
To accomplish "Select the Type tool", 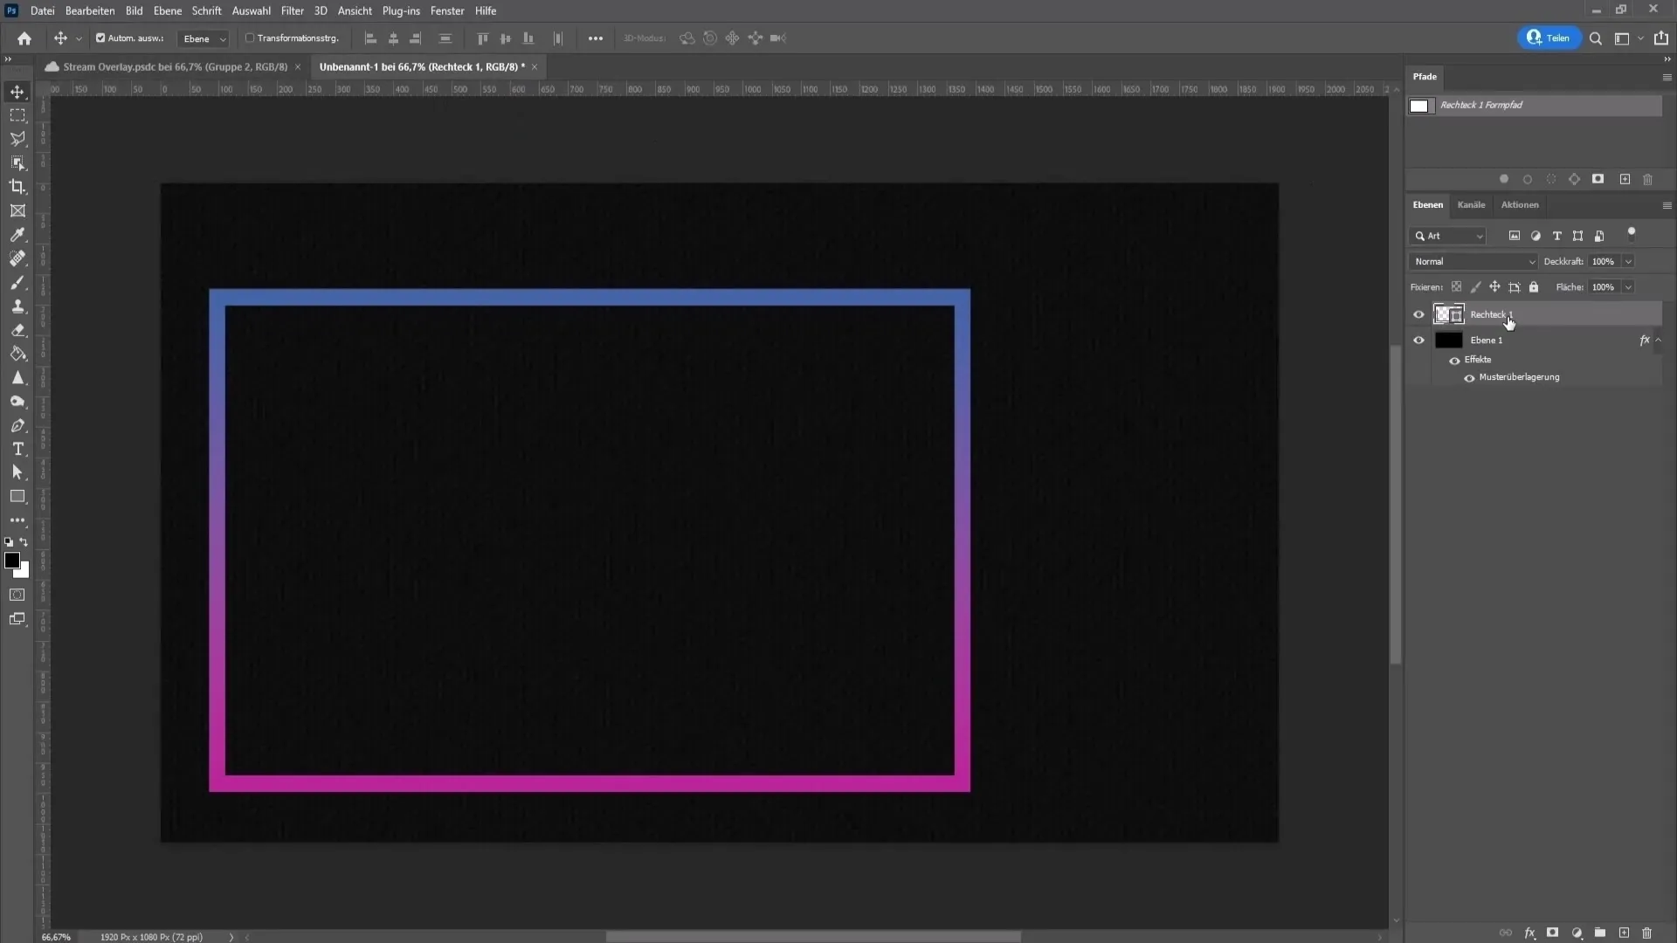I will (17, 449).
